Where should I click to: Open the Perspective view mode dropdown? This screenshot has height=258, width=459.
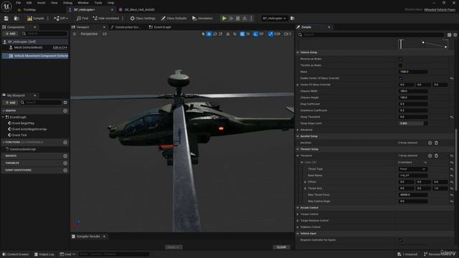(89, 34)
